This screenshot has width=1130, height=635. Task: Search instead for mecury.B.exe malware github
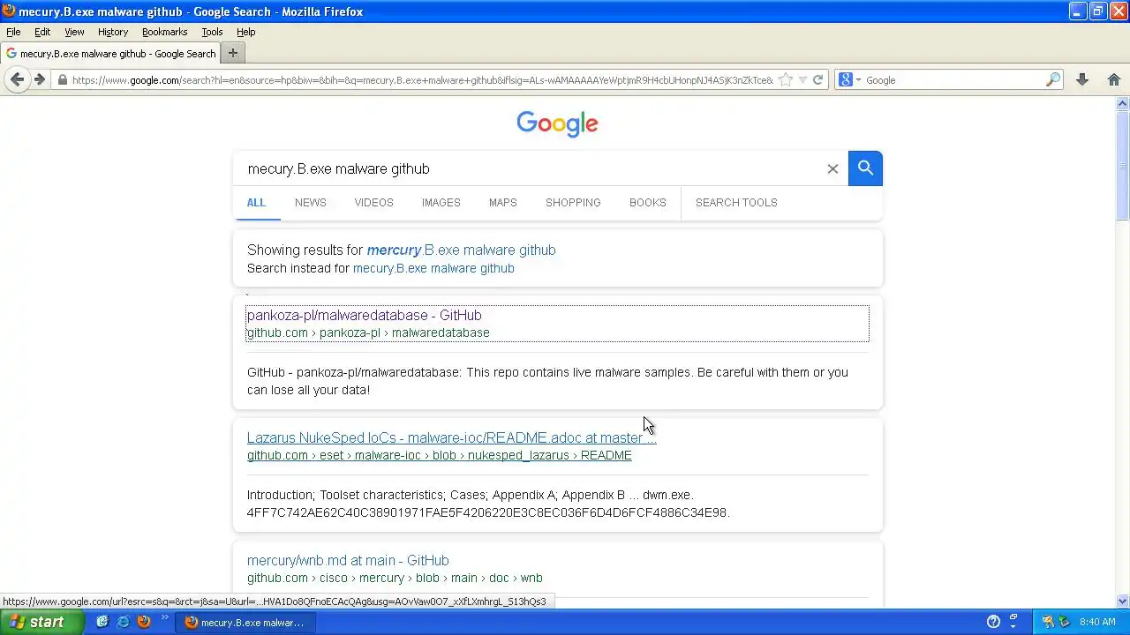coord(433,268)
